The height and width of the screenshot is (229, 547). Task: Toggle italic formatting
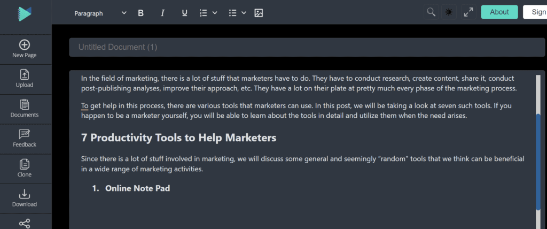162,13
